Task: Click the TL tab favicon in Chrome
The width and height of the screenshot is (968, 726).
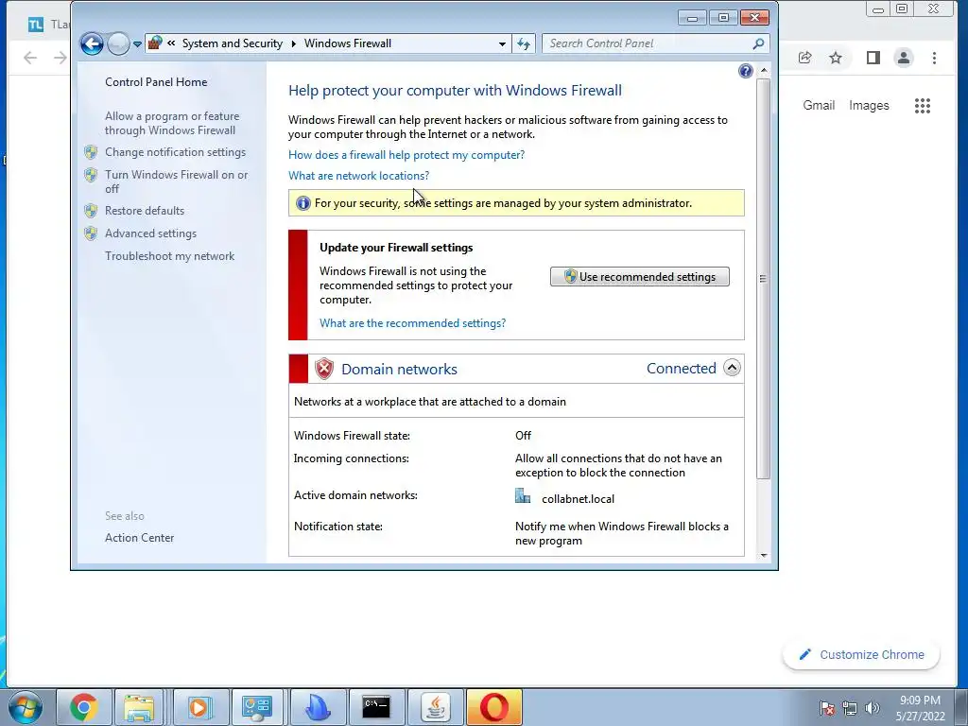Action: click(x=36, y=25)
